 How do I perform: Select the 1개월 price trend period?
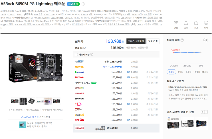pos(171,72)
